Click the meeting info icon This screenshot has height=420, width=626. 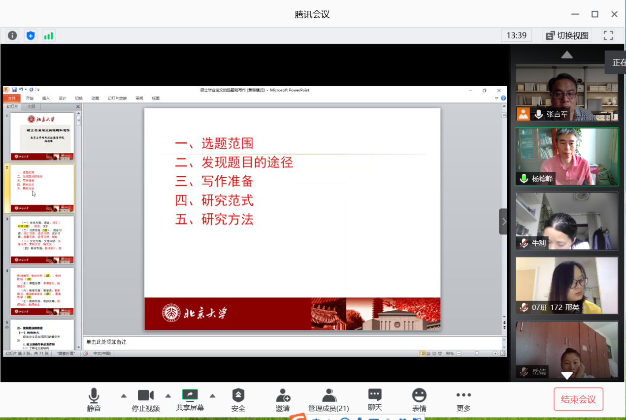[12, 35]
